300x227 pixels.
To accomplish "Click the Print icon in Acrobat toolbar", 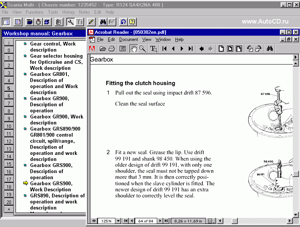I will [112, 49].
